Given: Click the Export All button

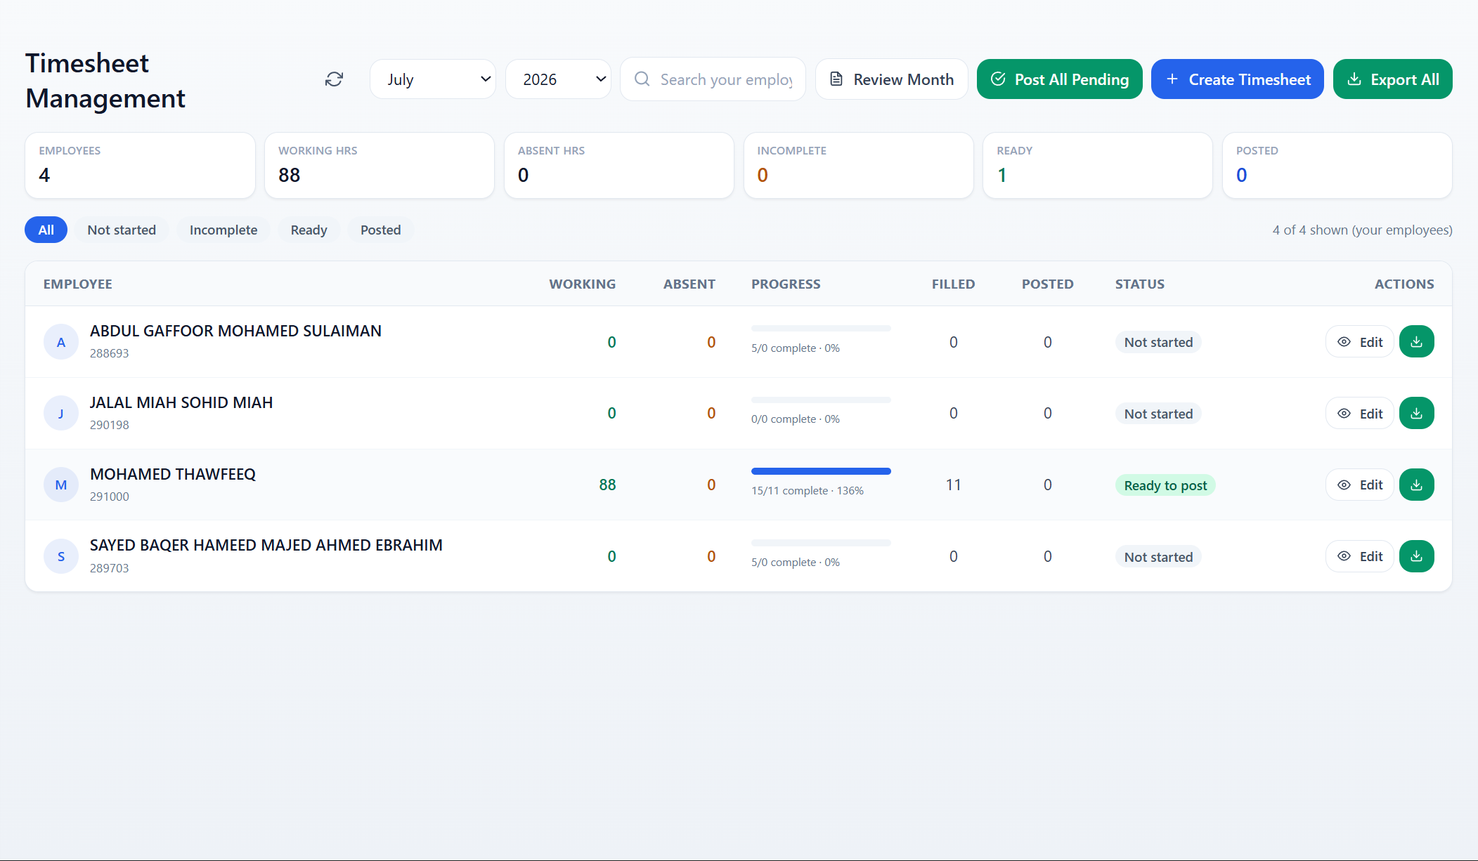Looking at the screenshot, I should [x=1393, y=79].
